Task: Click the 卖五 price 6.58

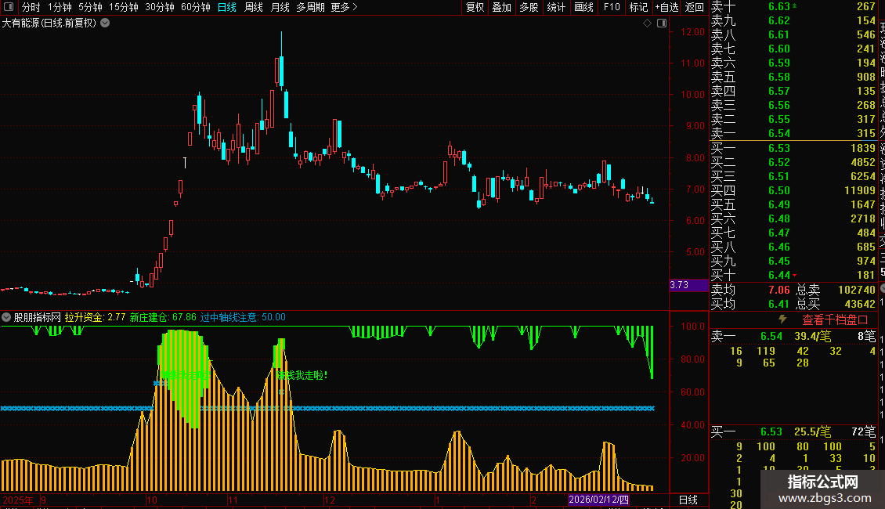Action: 779,77
